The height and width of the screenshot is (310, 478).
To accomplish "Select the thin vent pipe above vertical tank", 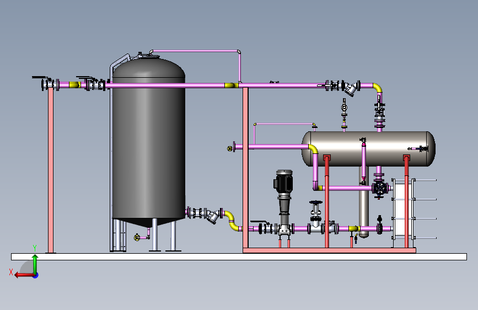I will (195, 51).
